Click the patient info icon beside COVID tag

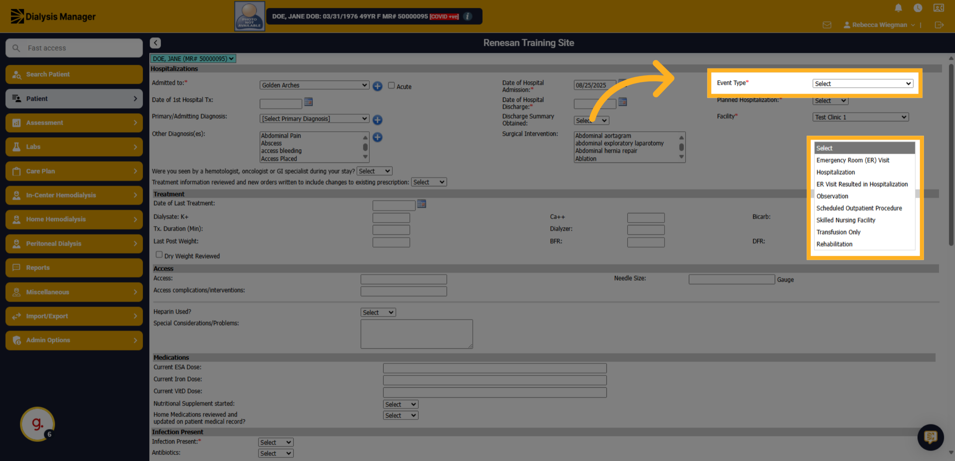(468, 16)
